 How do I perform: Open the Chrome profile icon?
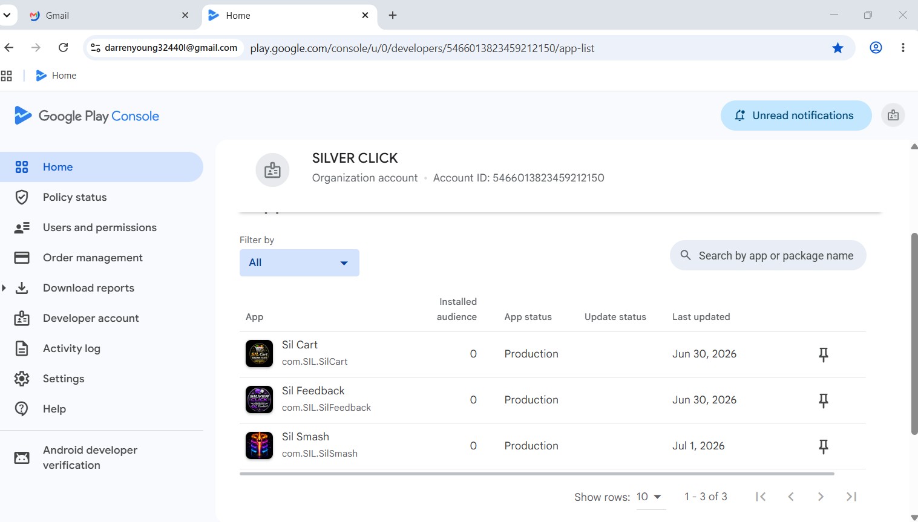(876, 48)
